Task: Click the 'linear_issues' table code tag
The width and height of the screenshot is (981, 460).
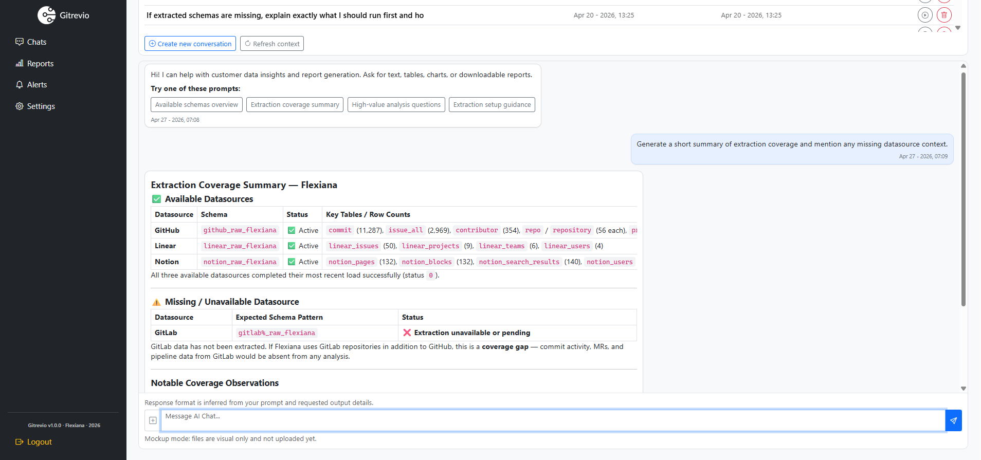Action: tap(354, 246)
